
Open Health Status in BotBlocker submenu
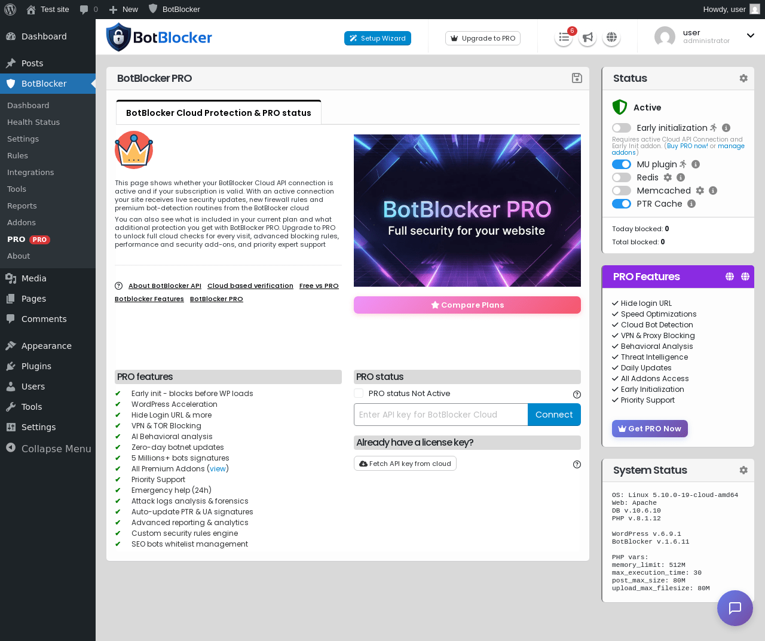tap(33, 122)
